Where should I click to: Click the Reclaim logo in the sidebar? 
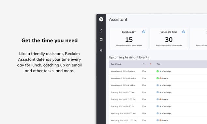pos(101,19)
